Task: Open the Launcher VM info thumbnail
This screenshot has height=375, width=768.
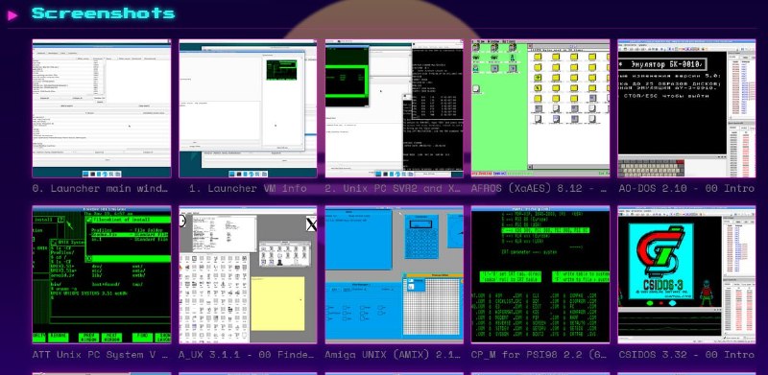Action: pos(248,108)
